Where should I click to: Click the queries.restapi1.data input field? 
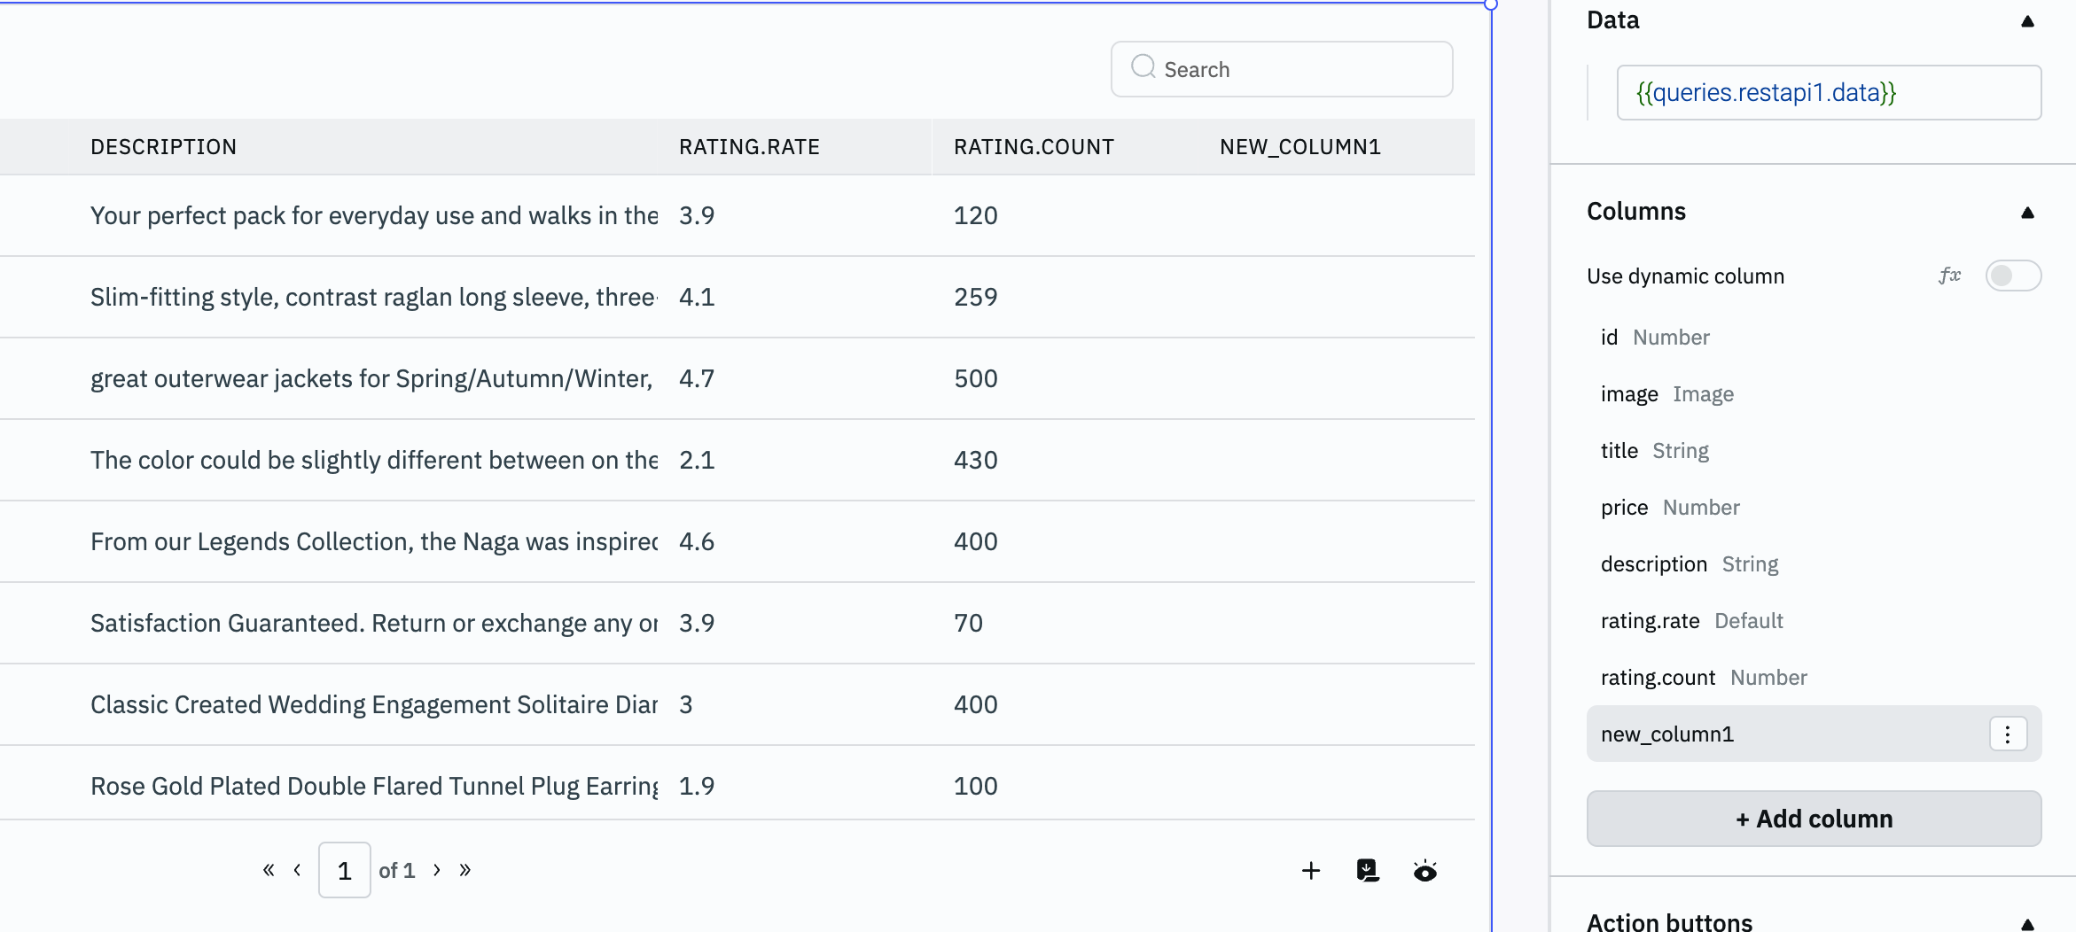tap(1828, 93)
